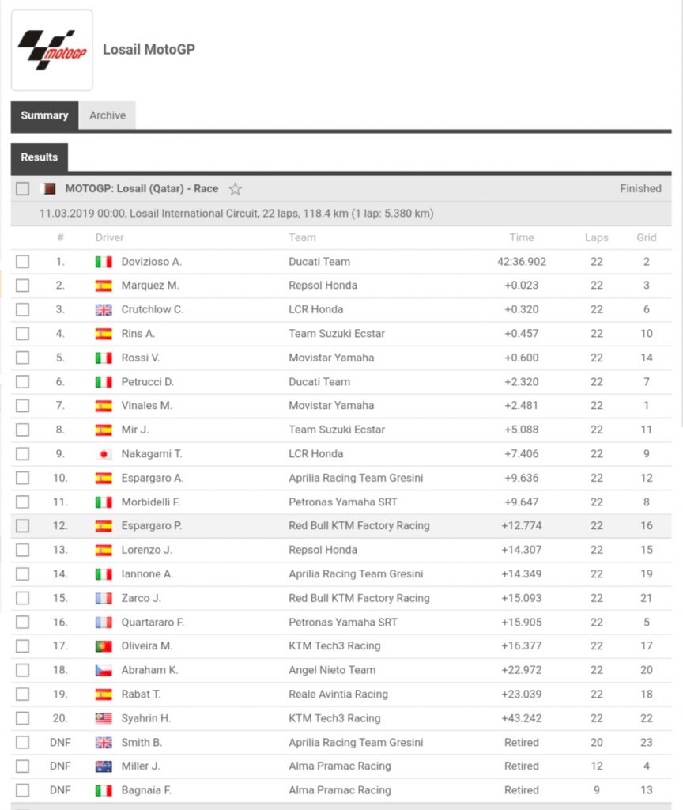Image resolution: width=683 pixels, height=810 pixels.
Task: Select the checkbox beside Rossi V.
Action: 22,358
